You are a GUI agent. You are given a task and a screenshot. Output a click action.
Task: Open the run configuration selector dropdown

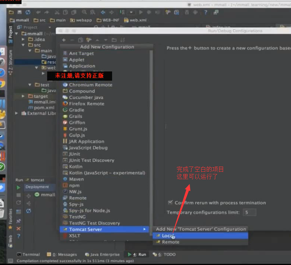[131, 13]
